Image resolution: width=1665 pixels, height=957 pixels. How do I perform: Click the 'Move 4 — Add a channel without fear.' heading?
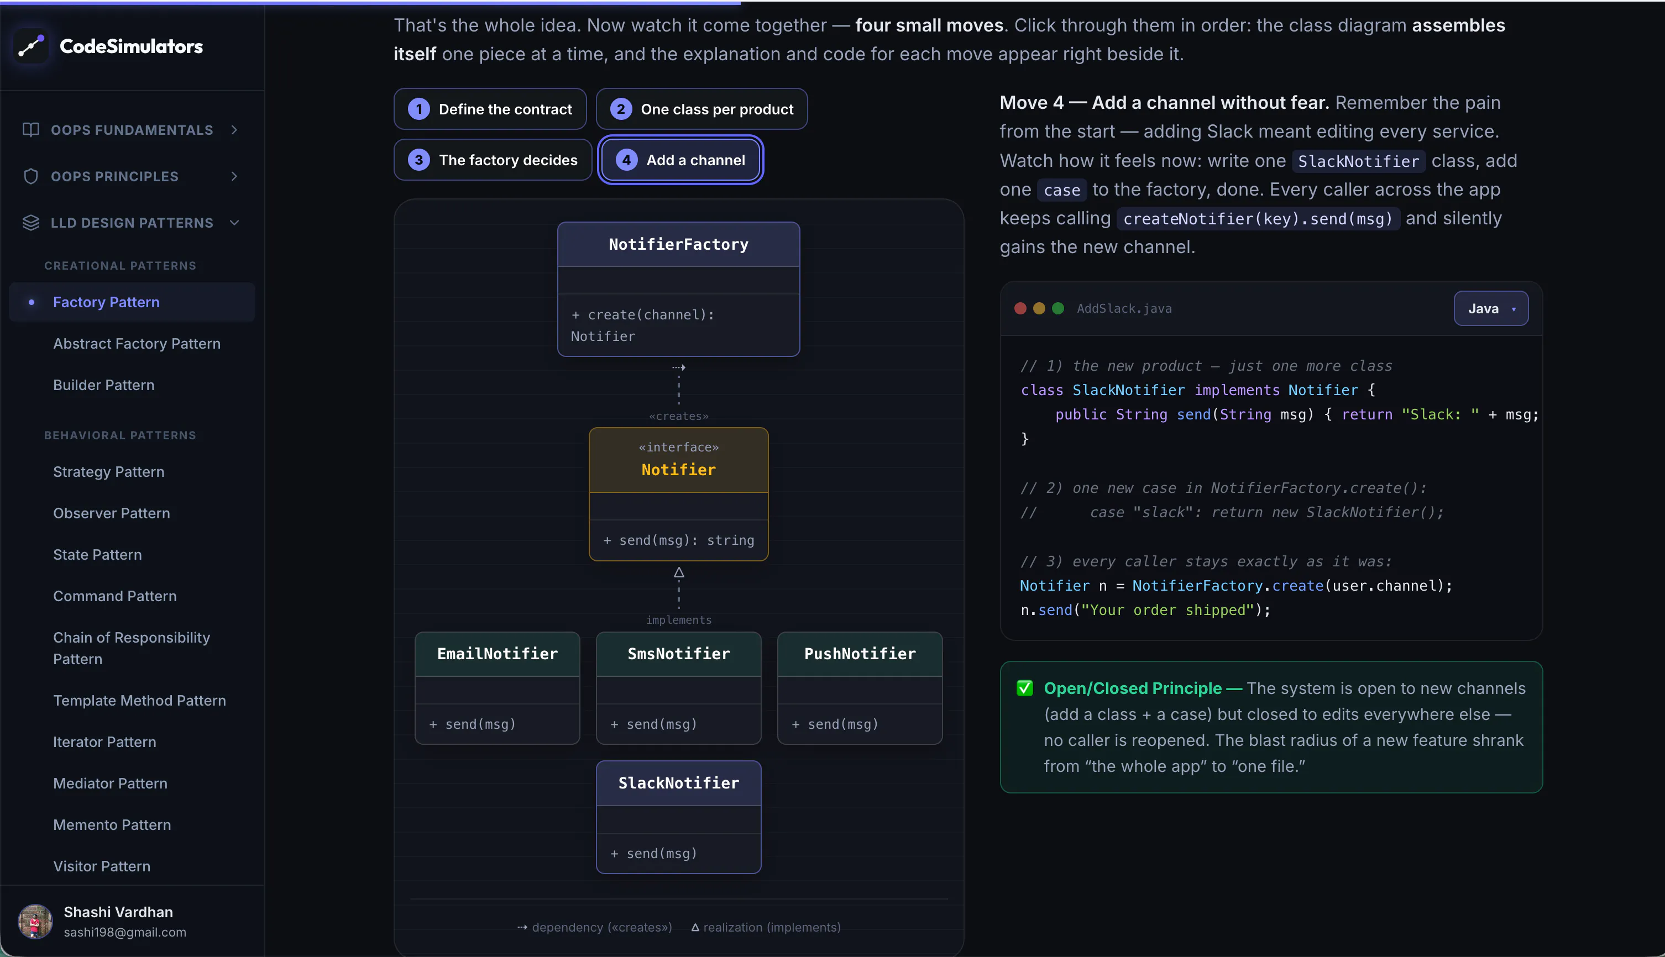pyautogui.click(x=1164, y=103)
